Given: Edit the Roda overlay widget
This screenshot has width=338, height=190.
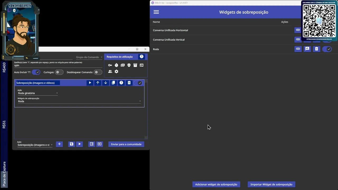Looking at the screenshot, I should [307, 49].
